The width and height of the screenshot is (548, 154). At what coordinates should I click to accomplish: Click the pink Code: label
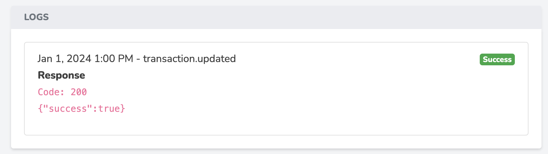[51, 92]
